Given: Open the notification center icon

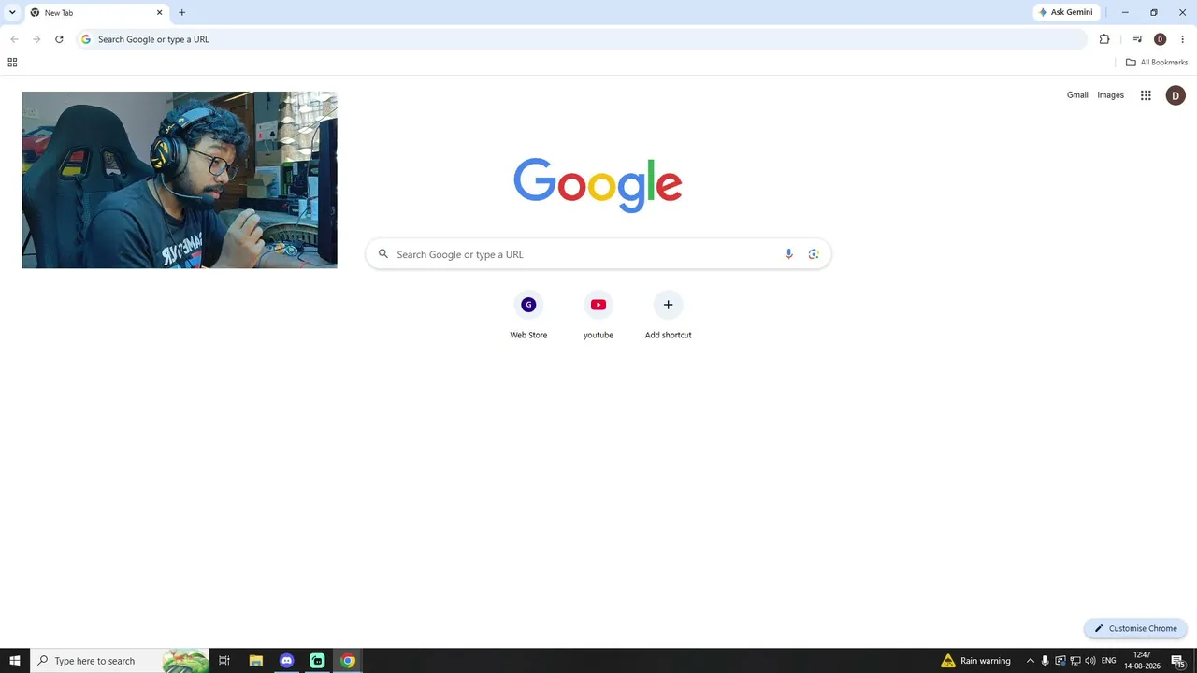Looking at the screenshot, I should click(x=1178, y=661).
